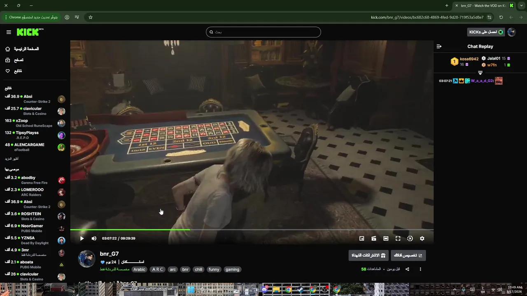Open the bnr_G7 channel name link
The height and width of the screenshot is (296, 527).
click(109, 254)
